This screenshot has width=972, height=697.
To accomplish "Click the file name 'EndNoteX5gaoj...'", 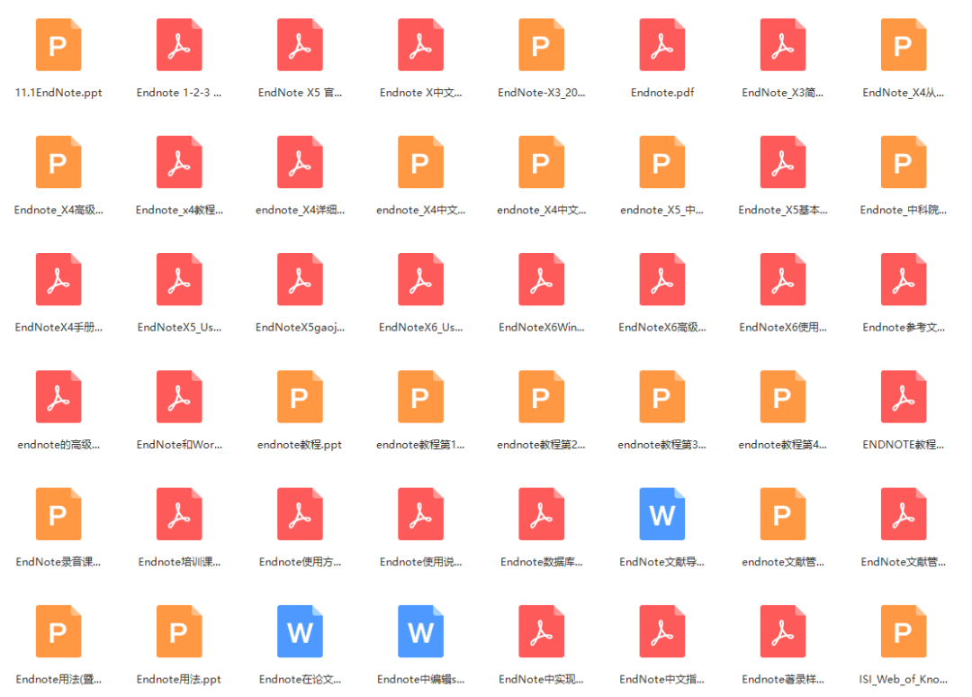I will tap(300, 328).
